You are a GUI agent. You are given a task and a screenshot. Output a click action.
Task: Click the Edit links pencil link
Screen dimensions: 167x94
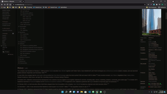10,55
